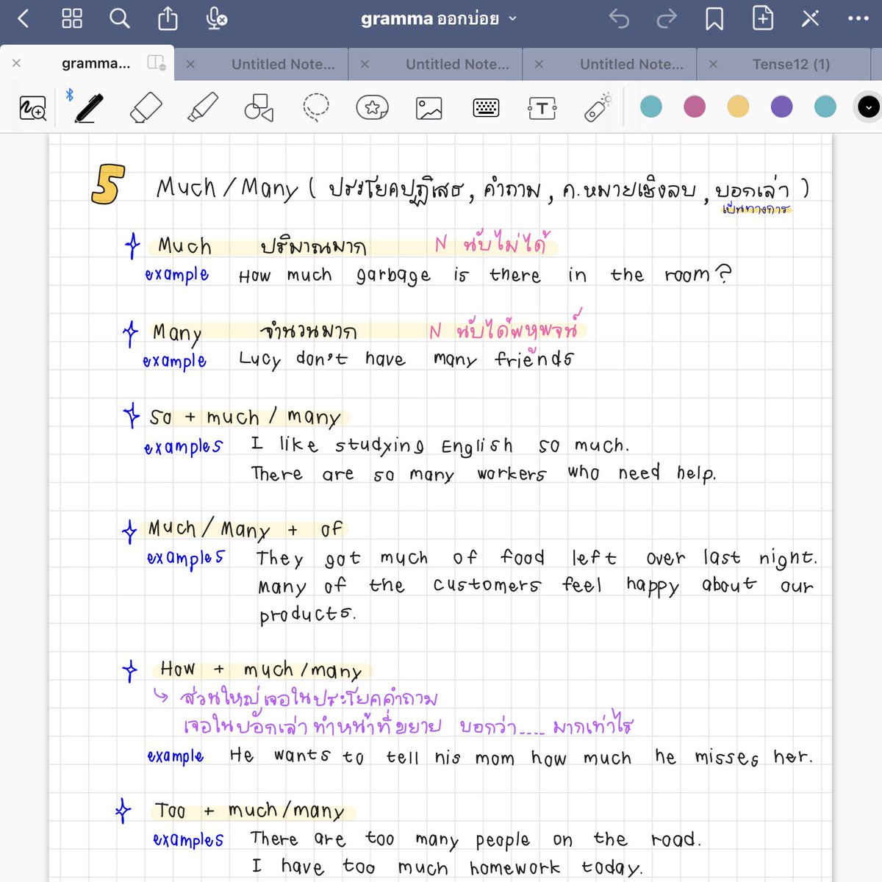Go back with the left chevron

tap(24, 18)
